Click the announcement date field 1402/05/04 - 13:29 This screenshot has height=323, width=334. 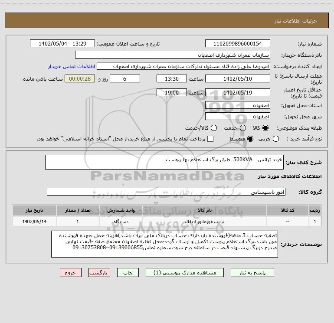tap(62, 43)
